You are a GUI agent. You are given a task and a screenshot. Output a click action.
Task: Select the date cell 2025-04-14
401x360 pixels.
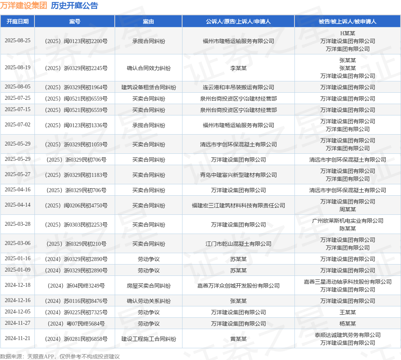18,205
